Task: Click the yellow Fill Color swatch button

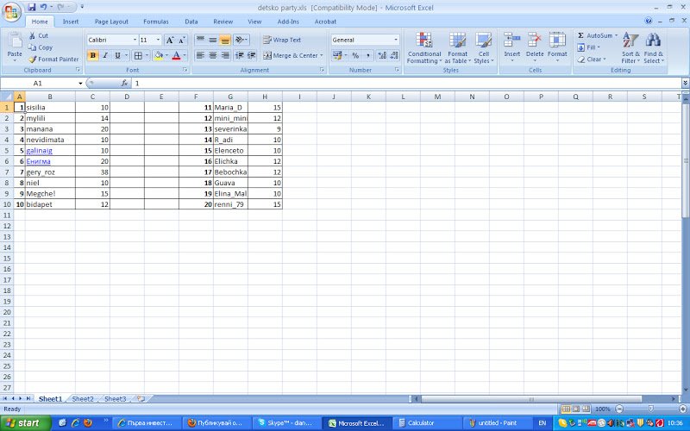Action: coord(158,55)
